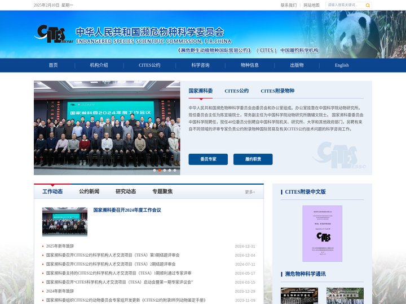Click the date 2023-12-29
The image size is (406, 304).
(x=245, y=292)
